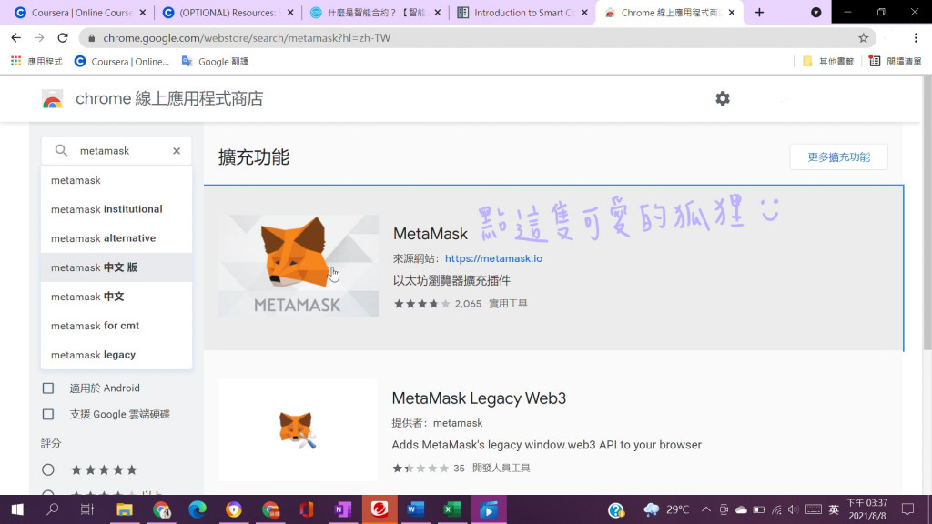Close the Coursera | Online Course tab
932x524 pixels.
143,13
